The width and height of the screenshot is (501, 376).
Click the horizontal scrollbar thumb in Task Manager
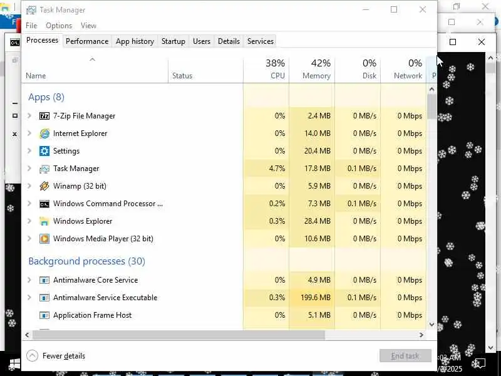pos(178,335)
